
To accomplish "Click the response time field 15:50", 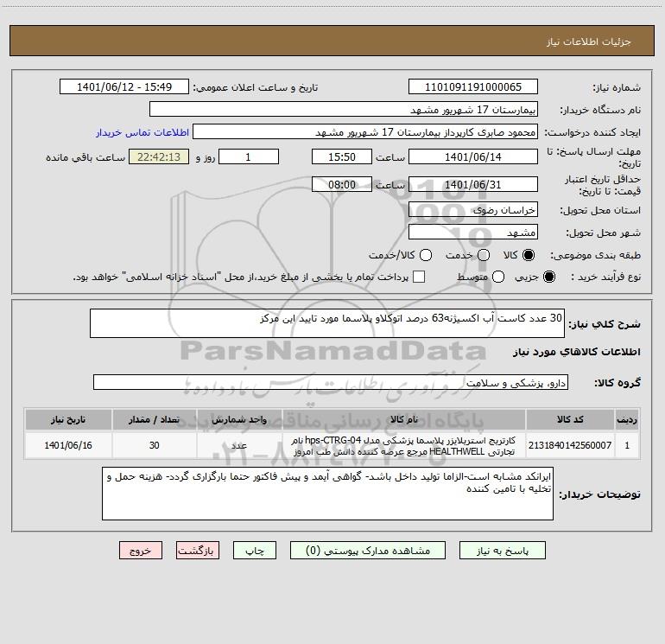I will (342, 156).
